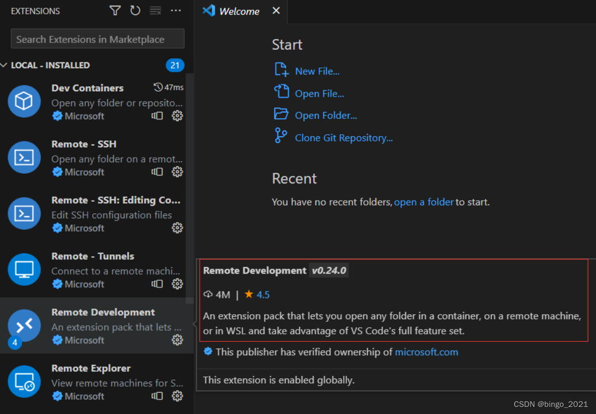This screenshot has width=596, height=414.
Task: Refresh the installed extensions list
Action: point(135,10)
